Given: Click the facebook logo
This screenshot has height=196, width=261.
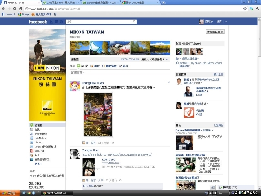Looking at the screenshot, I should point(38,22).
